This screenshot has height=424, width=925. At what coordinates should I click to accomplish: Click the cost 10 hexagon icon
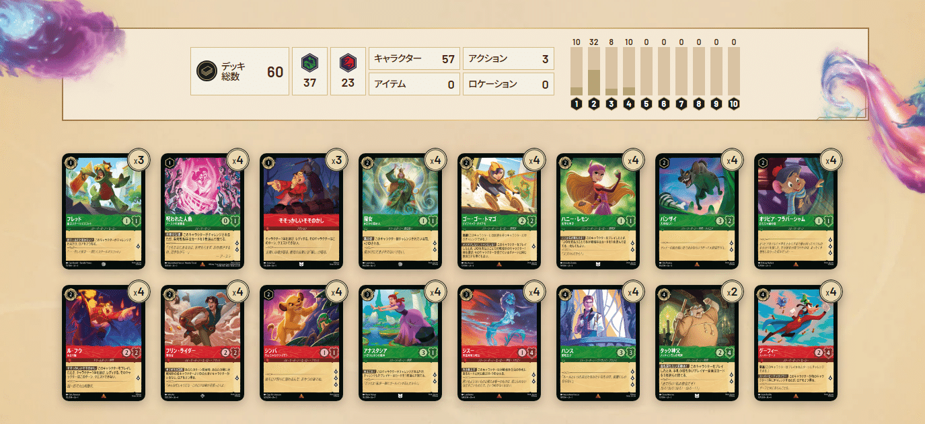tap(733, 104)
